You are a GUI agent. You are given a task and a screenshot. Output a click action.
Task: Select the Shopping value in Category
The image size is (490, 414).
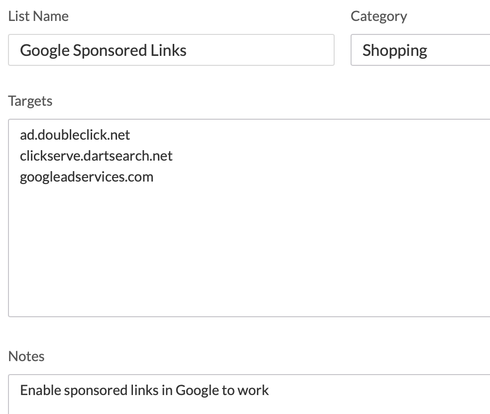pos(395,50)
